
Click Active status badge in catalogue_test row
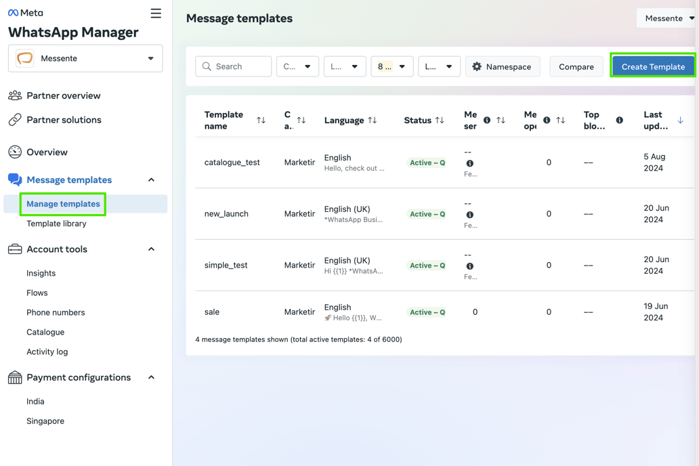click(x=427, y=163)
